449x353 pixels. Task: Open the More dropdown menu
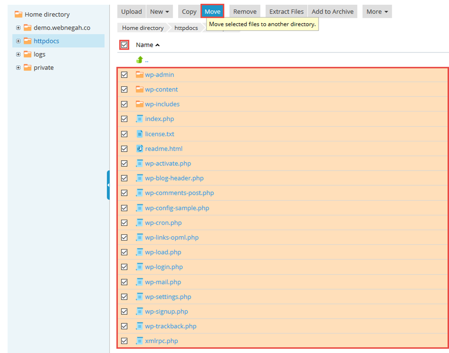[377, 12]
